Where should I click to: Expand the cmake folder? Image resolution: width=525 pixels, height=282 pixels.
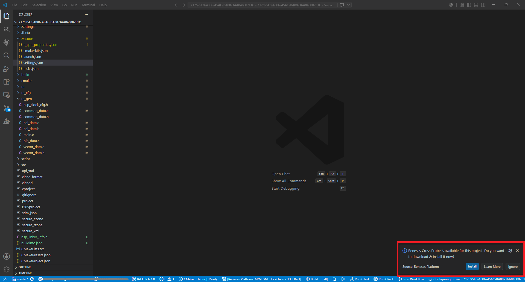[53, 81]
